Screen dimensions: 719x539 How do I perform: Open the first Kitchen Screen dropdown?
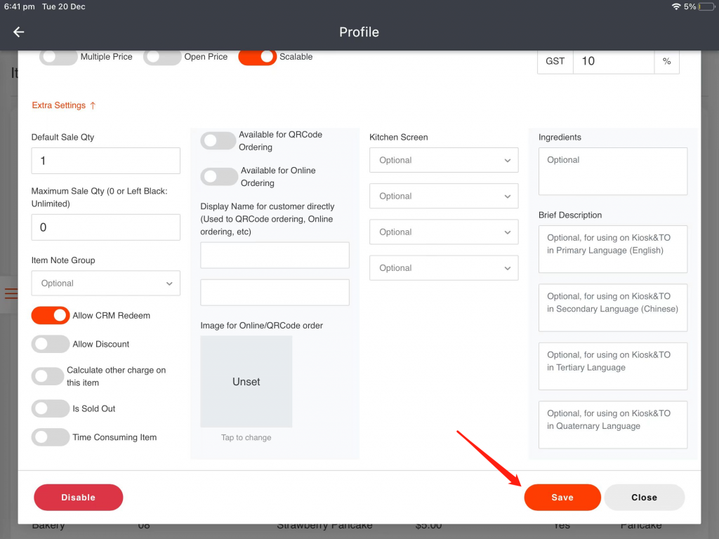[444, 160]
